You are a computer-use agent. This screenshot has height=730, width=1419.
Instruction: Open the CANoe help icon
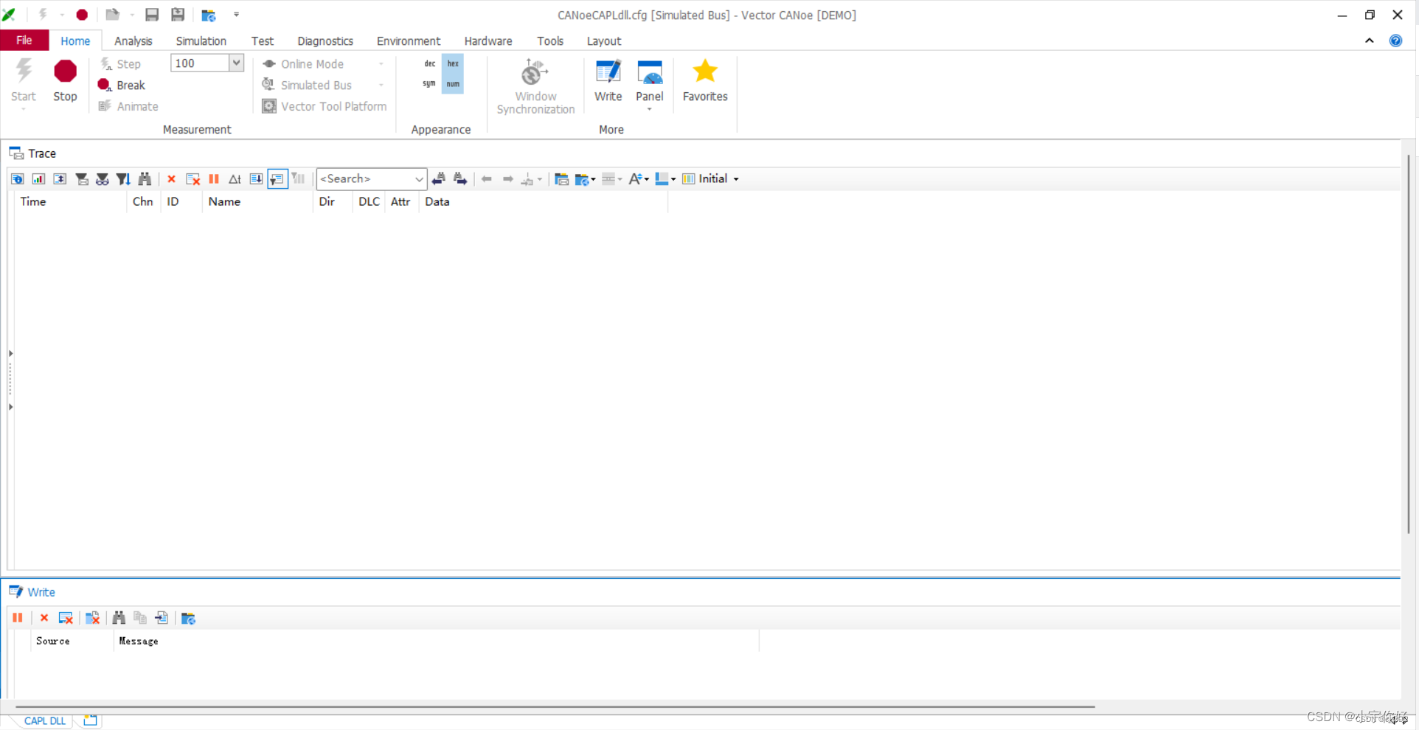point(1395,41)
